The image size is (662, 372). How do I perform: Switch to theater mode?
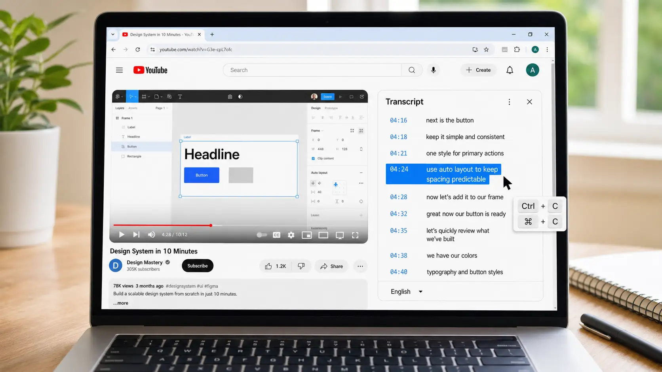[x=323, y=235]
